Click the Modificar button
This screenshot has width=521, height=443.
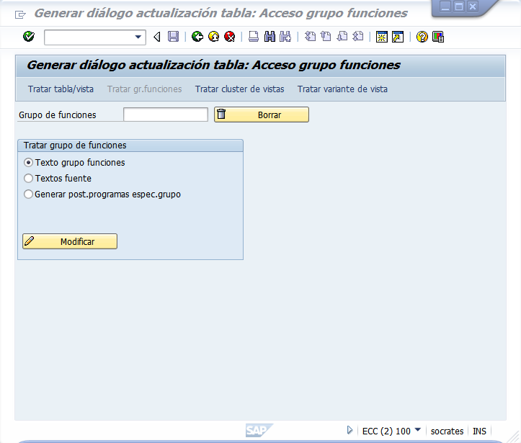click(x=70, y=241)
